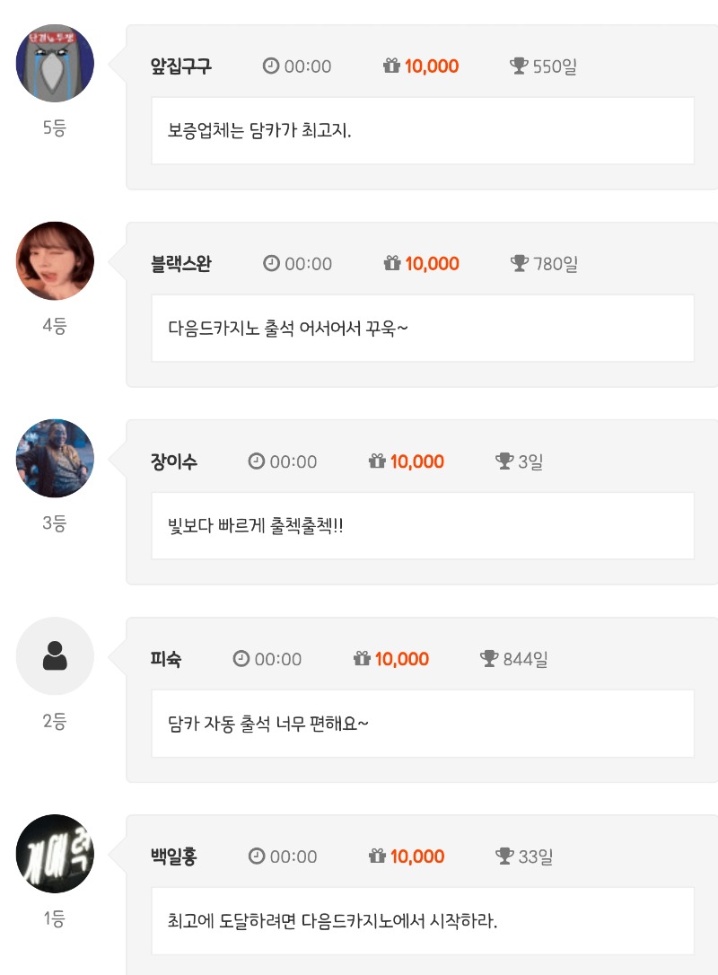Select the comment '빛보다 빠르게 출첵출첵!!'
Image resolution: width=718 pixels, height=975 pixels.
(x=256, y=526)
